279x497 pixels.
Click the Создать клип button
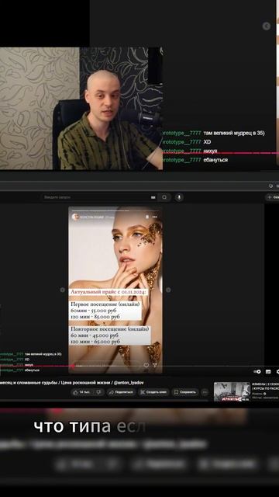coord(153,392)
